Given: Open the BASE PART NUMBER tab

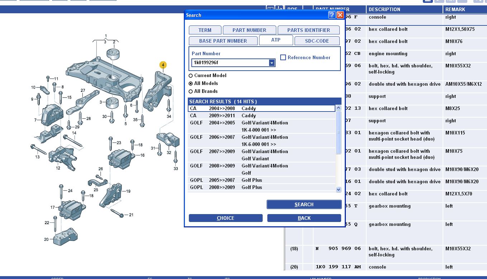Looking at the screenshot, I should [223, 41].
